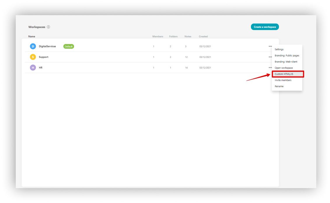Click Create a workspace button
This screenshot has height=203, width=330.
point(265,27)
